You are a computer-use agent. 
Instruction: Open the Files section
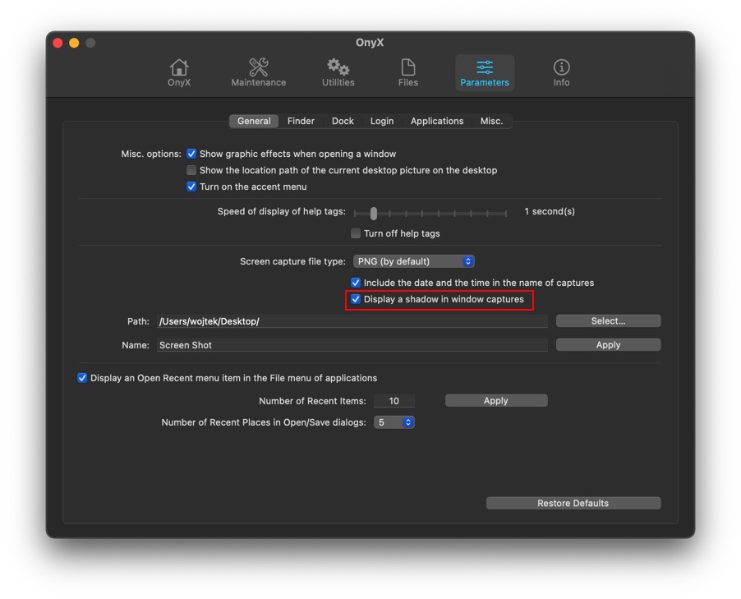(x=407, y=73)
